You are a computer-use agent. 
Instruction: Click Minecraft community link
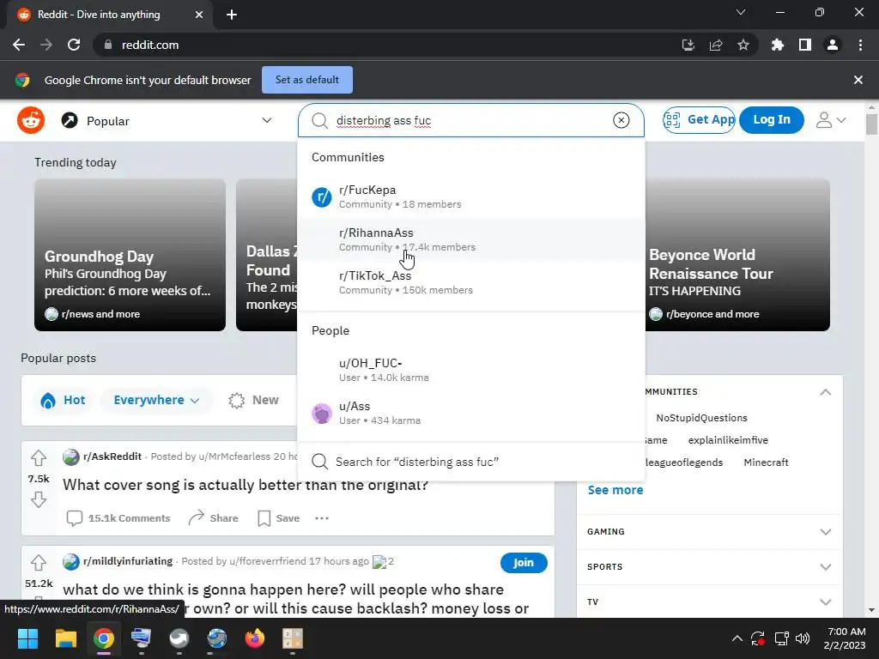766,463
